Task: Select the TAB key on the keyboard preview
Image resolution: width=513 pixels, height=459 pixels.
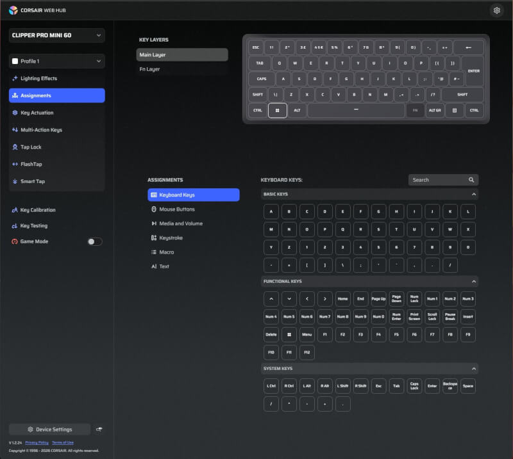Action: click(x=260, y=63)
